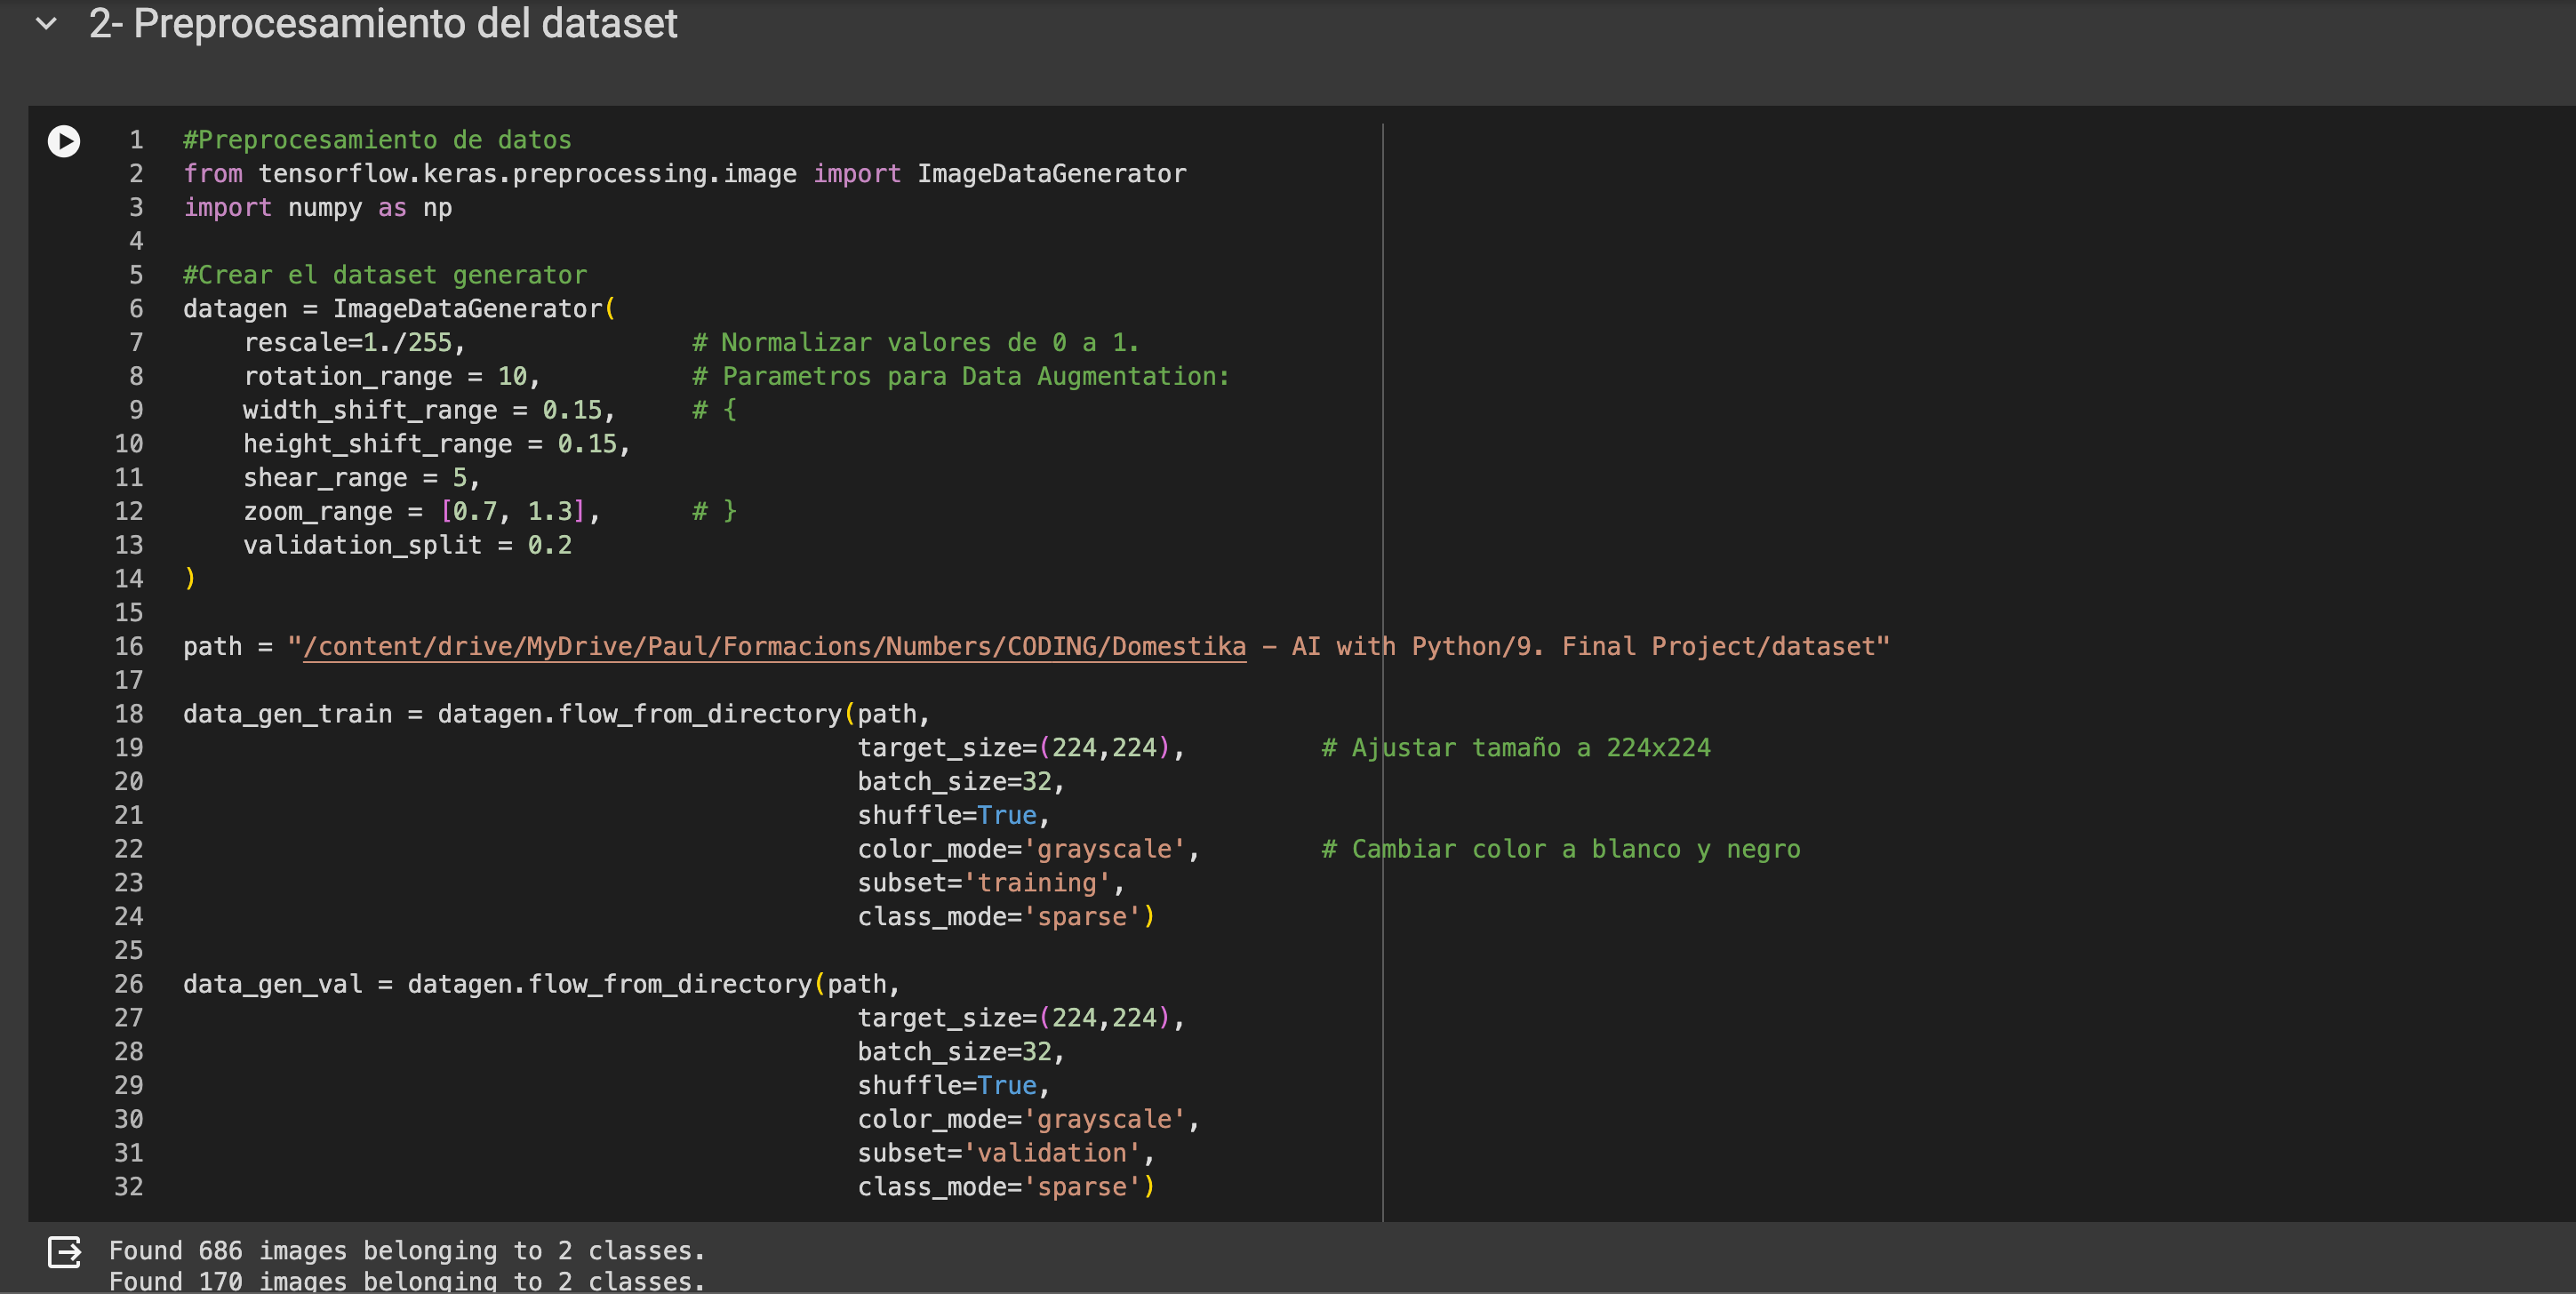Click 'shuffle=True' on line 29
The image size is (2576, 1294).
pos(946,1086)
